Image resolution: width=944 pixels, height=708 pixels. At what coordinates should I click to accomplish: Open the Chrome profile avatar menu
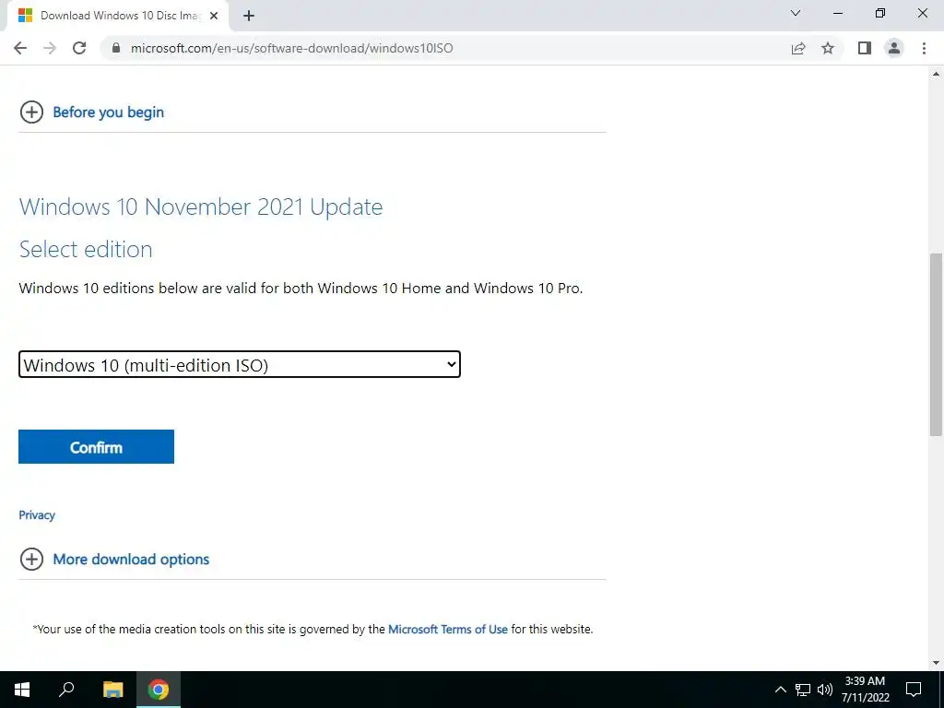(x=894, y=48)
